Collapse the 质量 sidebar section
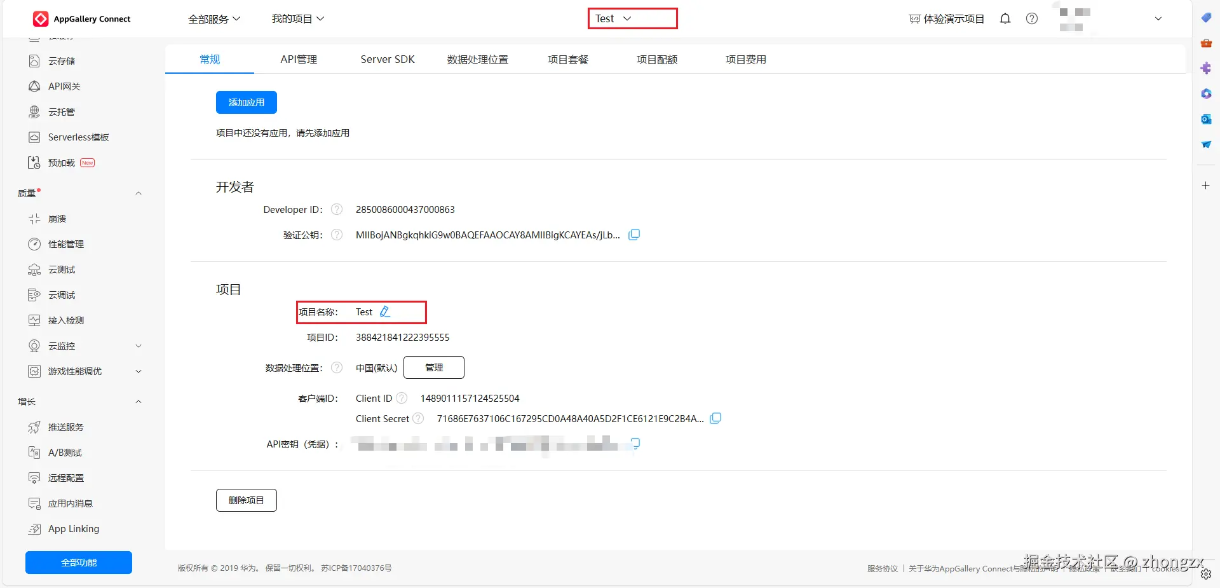The width and height of the screenshot is (1220, 588). click(139, 193)
